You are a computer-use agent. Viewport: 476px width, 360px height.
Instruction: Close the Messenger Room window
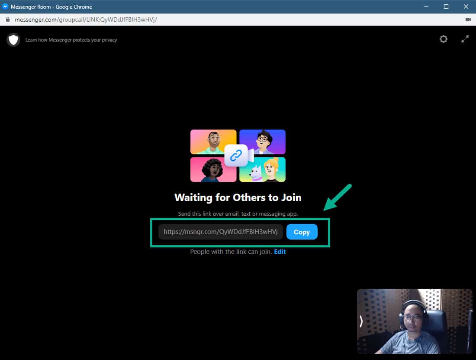466,6
